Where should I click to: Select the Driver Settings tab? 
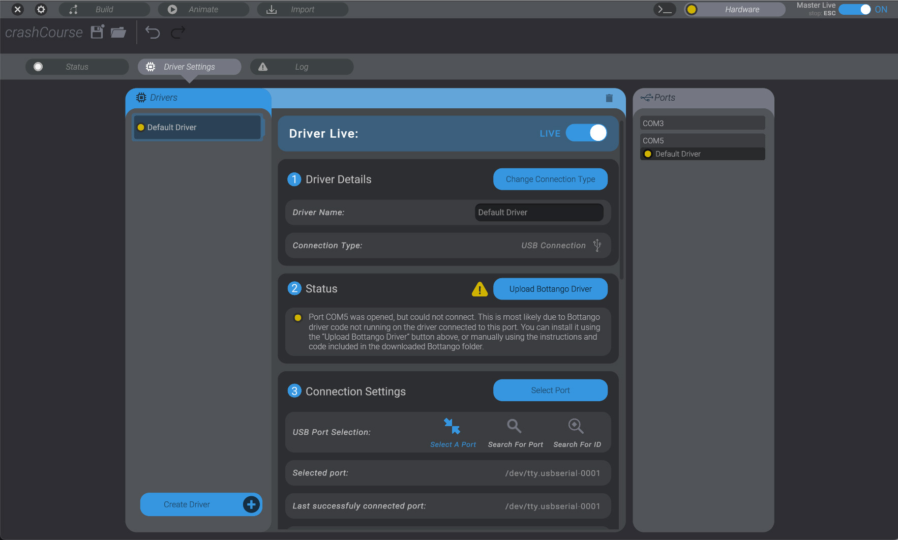coord(189,67)
